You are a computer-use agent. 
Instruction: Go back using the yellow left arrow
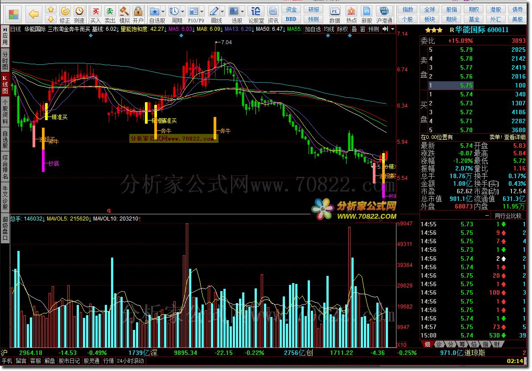tap(33, 14)
